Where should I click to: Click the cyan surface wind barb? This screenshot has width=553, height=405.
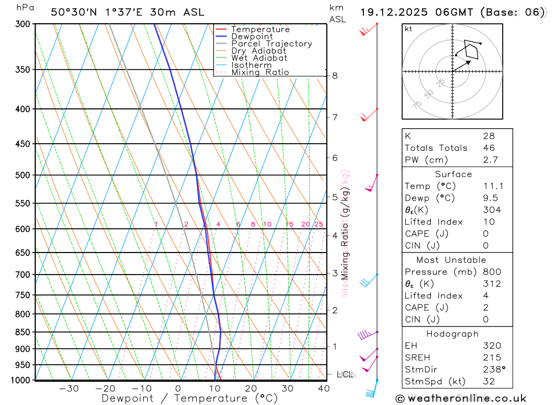(x=372, y=389)
